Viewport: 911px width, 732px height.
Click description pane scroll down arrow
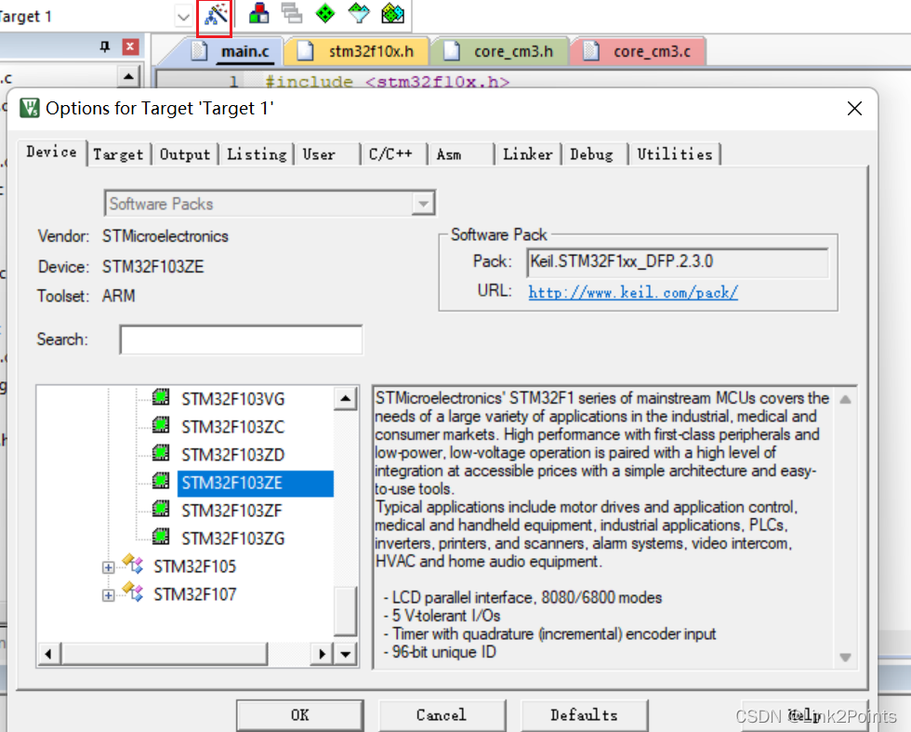pyautogui.click(x=846, y=657)
